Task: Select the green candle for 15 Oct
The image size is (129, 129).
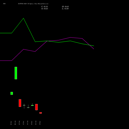Action: (32, 105)
